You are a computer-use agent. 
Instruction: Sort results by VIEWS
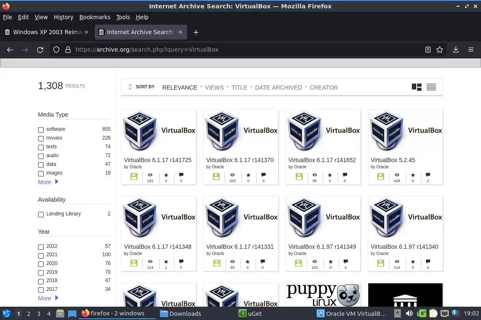[x=214, y=87]
